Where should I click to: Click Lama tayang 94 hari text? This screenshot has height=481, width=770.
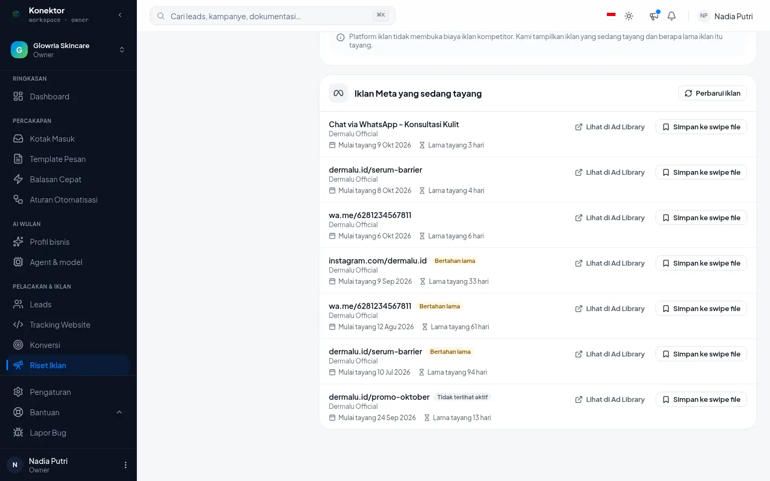click(457, 373)
